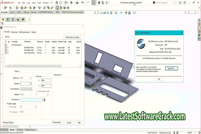Viewport: 201px width, 134px height.
Task: Open the File menu
Action: (19, 3)
